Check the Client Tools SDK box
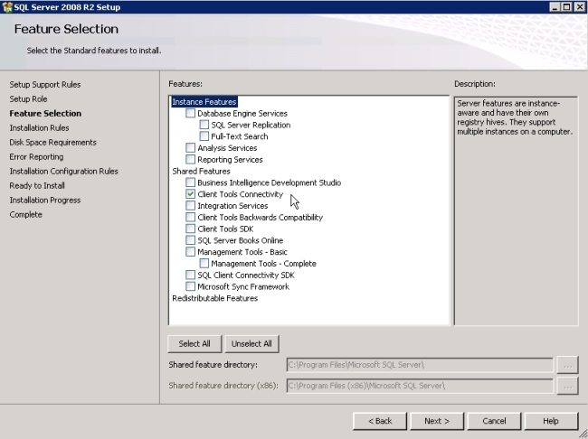The height and width of the screenshot is (439, 588). coord(191,229)
